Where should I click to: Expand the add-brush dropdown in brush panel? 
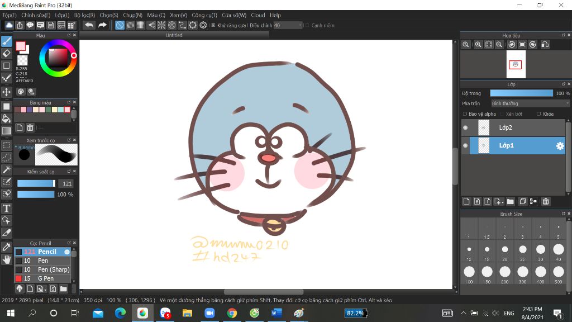45,289
